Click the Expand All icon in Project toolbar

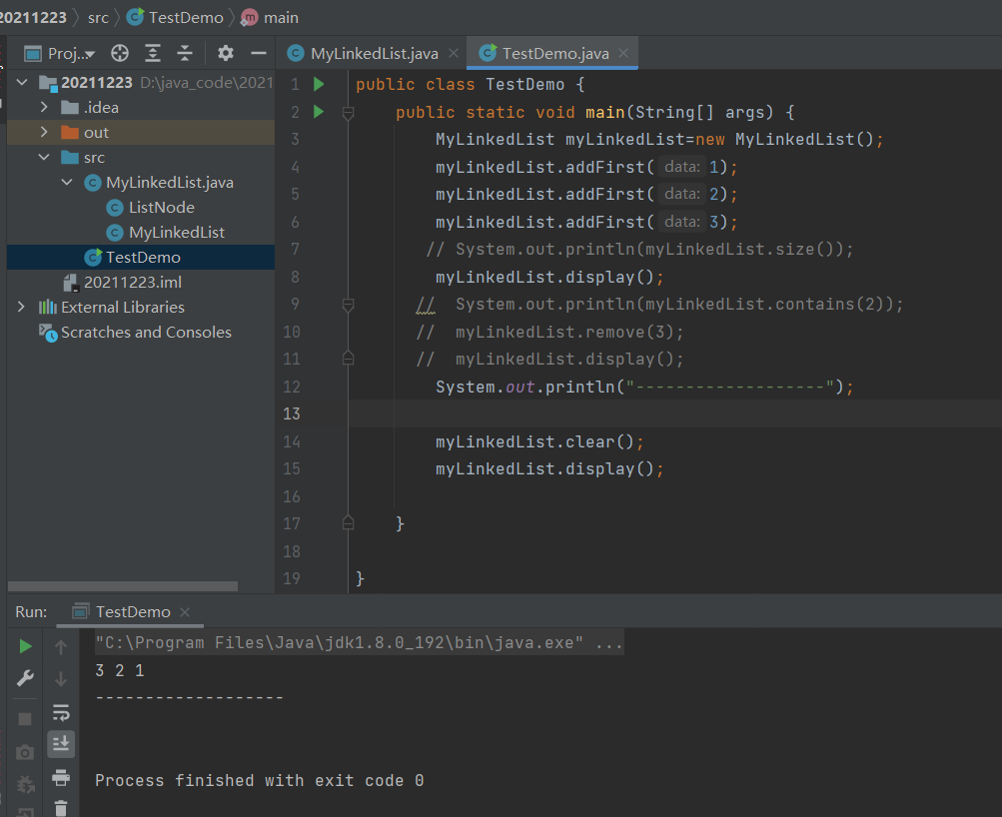[153, 53]
